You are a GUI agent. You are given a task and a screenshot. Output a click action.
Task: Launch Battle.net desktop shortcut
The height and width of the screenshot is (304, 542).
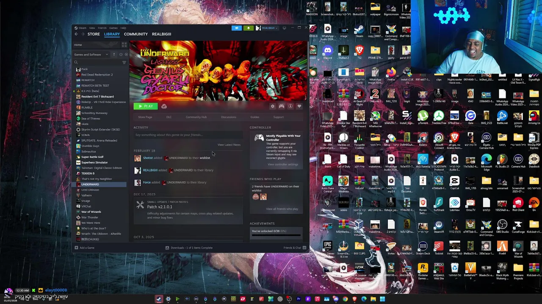pos(502,117)
